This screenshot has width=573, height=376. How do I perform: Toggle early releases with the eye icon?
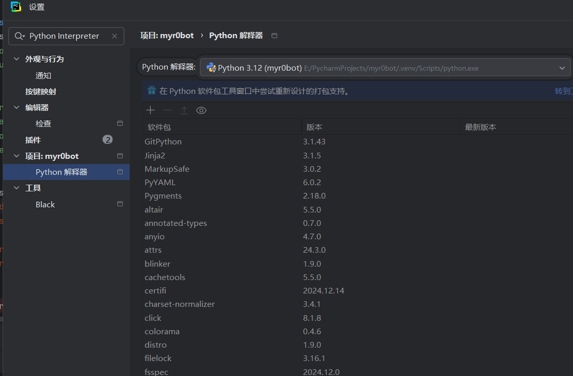pos(201,110)
